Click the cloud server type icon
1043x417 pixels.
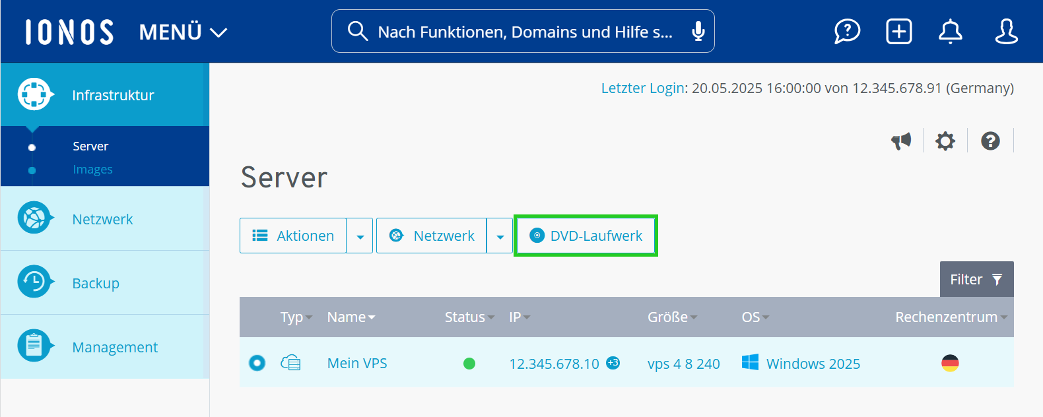290,362
